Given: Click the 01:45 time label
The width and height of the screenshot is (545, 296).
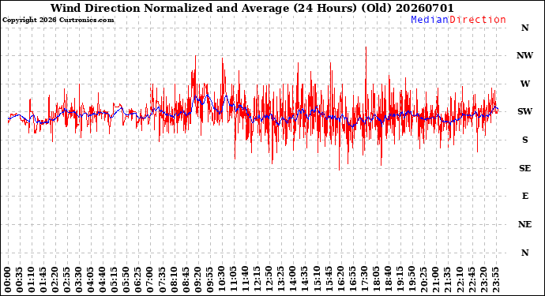Looking at the screenshot, I should (43, 279).
